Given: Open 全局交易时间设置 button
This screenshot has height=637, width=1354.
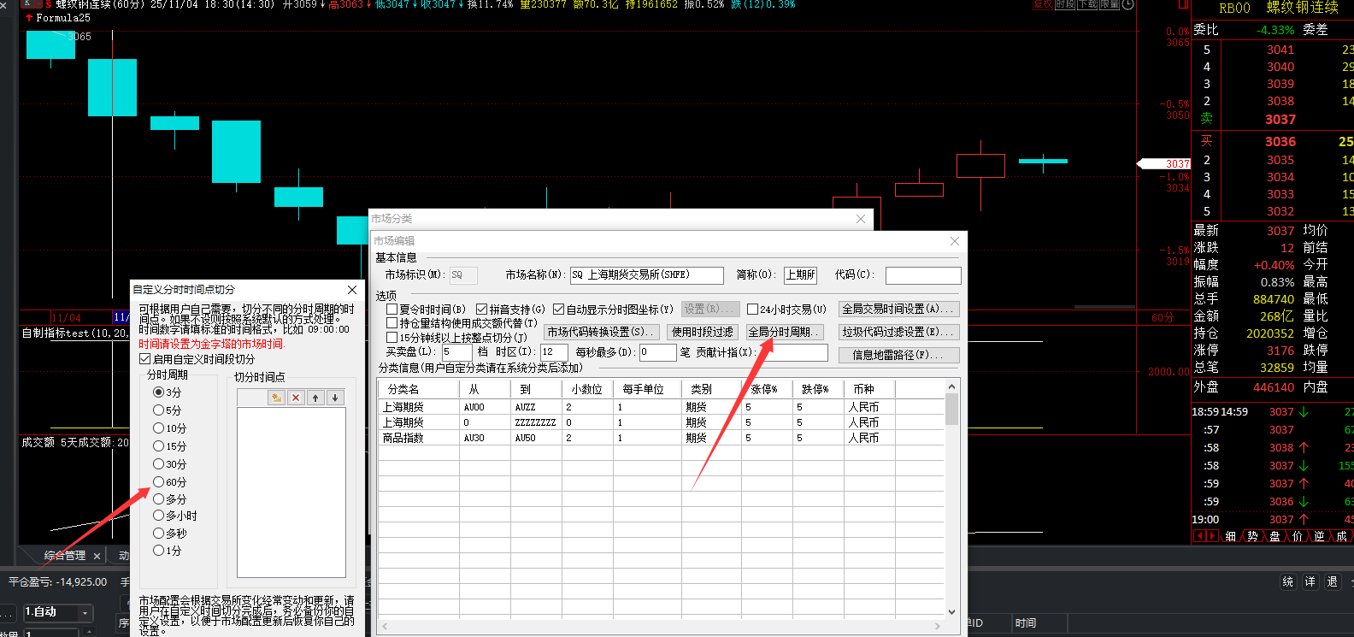Looking at the screenshot, I should (x=898, y=310).
